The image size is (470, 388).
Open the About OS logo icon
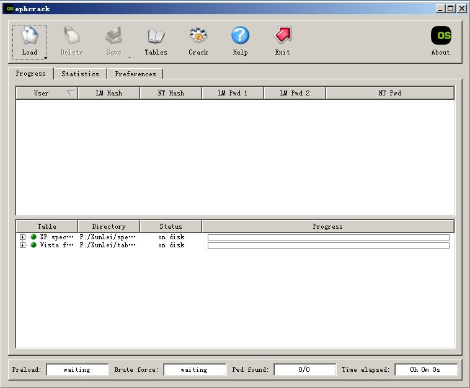[441, 35]
